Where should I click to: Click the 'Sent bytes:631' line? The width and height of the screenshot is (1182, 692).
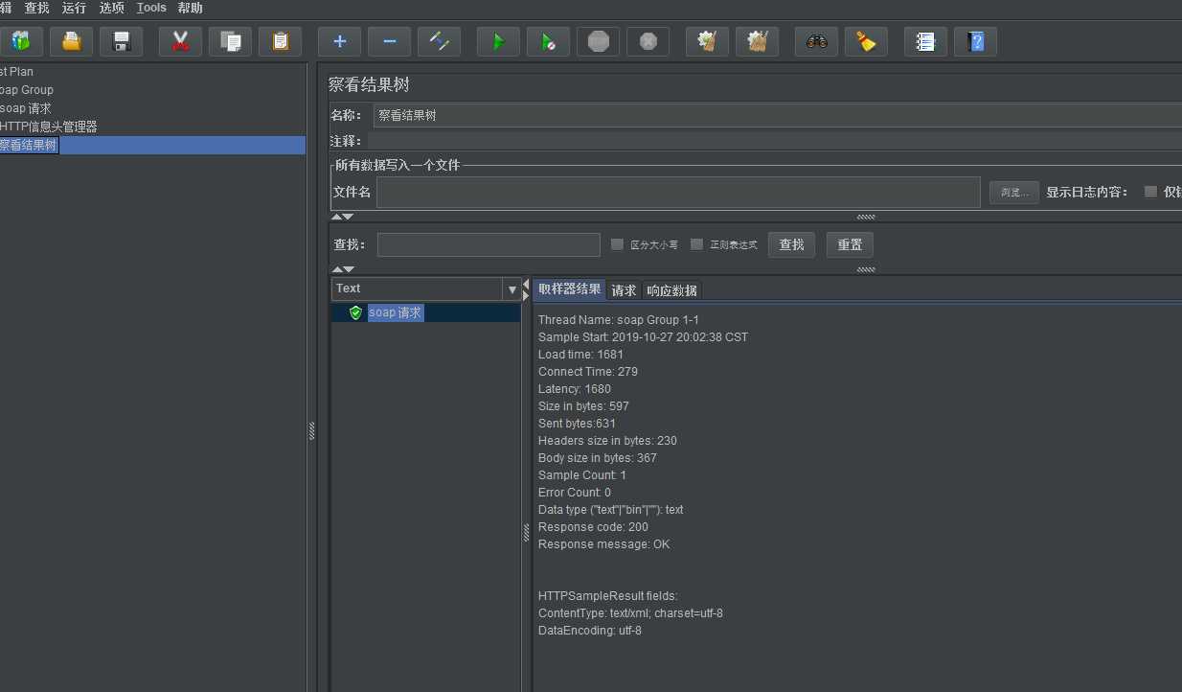(577, 424)
